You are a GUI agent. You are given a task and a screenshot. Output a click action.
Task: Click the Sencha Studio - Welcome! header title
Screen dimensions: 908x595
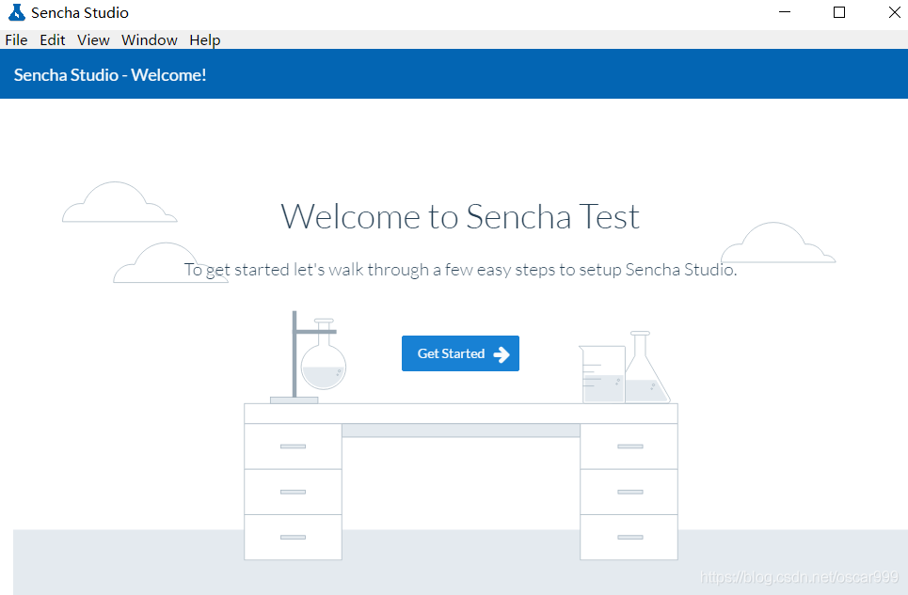coord(110,75)
